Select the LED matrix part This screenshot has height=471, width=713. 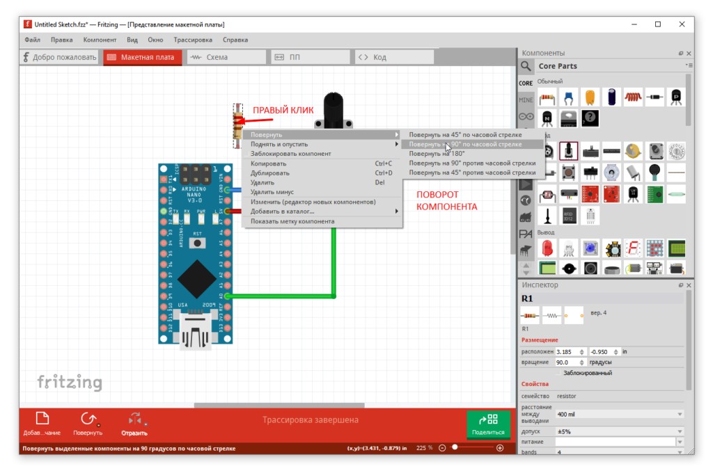click(655, 248)
